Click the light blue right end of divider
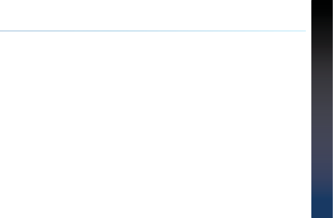Viewport: 333px width, 218px height. tap(297, 31)
